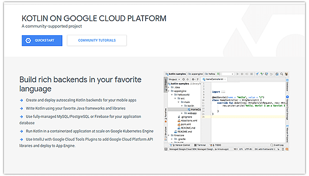
Task: Open the Project view dropdown
Action: point(174,79)
